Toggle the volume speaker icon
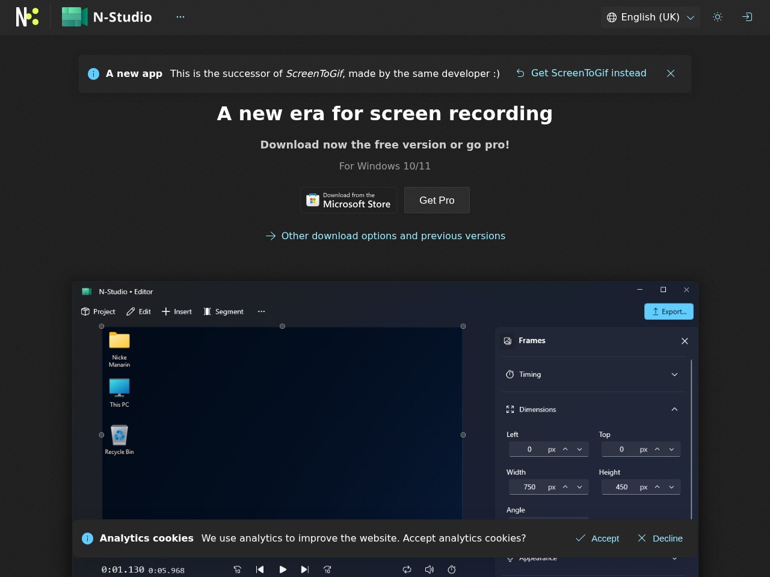770x577 pixels. [x=430, y=570]
